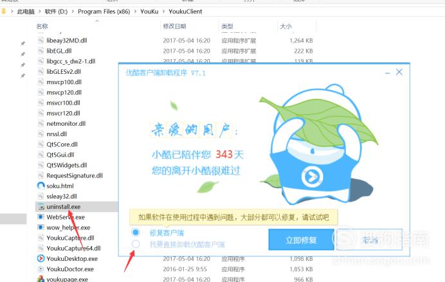
Task: Select YoukuDesktop.exe program icon
Action: point(41,258)
